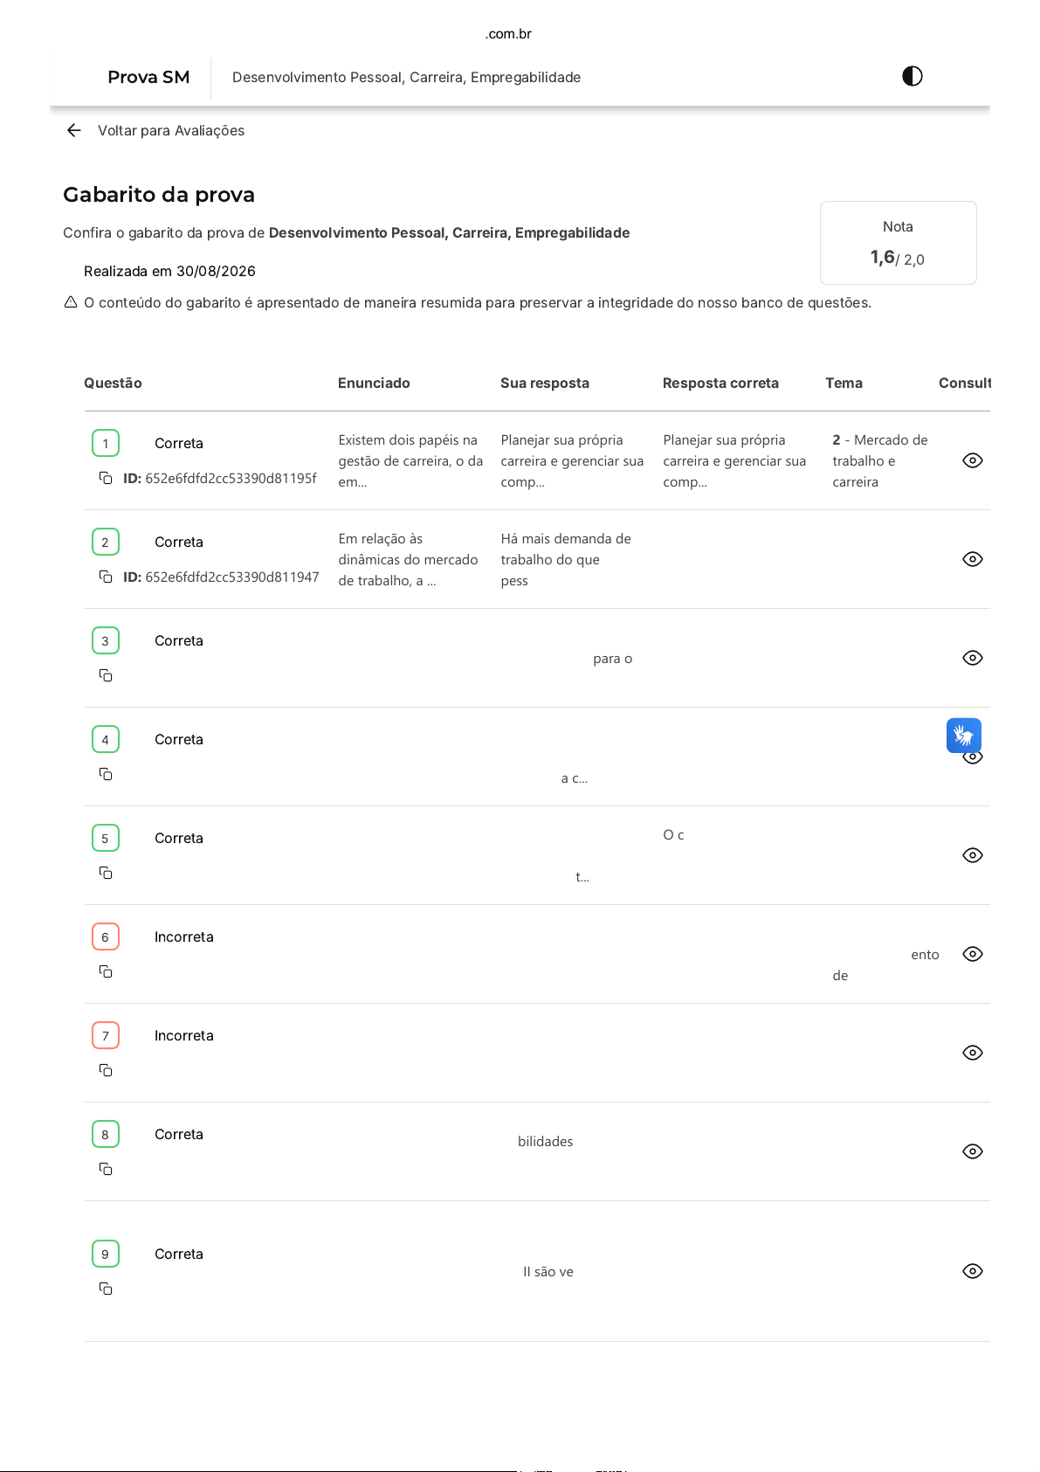Open the sign language accessibility widget

pyautogui.click(x=964, y=736)
